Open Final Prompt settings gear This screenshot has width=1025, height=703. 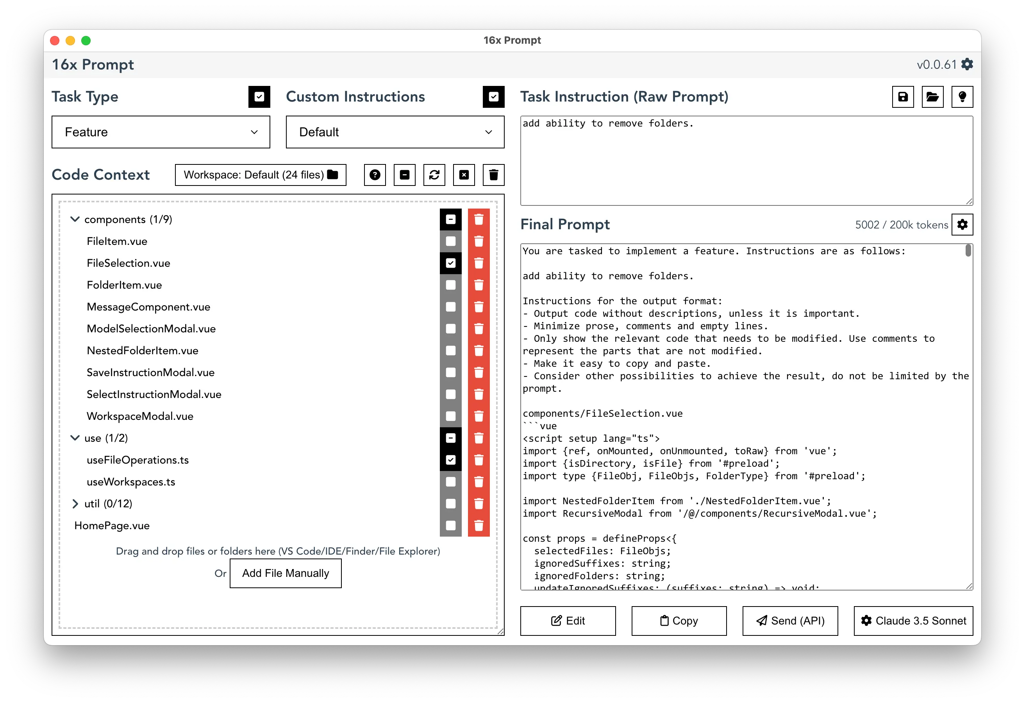pos(962,225)
